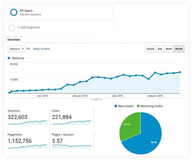Screen dimensions: 192x160
Task: Select the Hourly time granularity
Action: point(150,49)
